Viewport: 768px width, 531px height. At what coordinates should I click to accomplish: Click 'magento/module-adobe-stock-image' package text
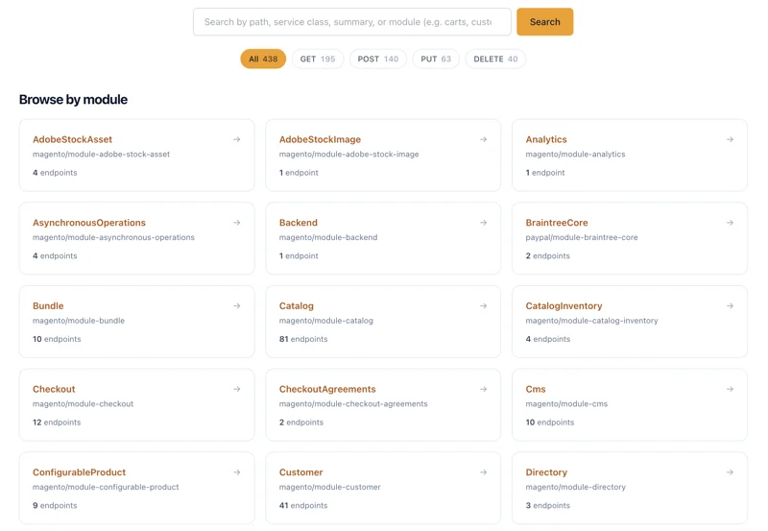[x=348, y=155]
